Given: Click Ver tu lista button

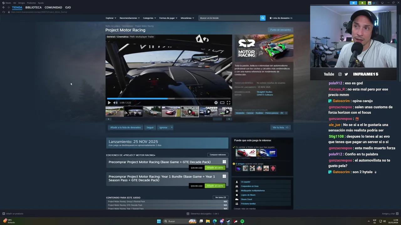Looking at the screenshot, I should coord(280,127).
